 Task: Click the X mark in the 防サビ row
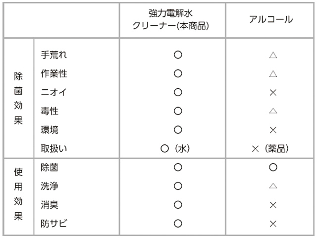coord(272,224)
